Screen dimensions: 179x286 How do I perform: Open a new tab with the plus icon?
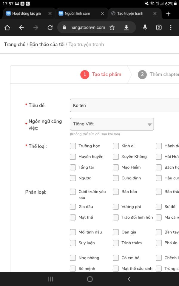168,13
